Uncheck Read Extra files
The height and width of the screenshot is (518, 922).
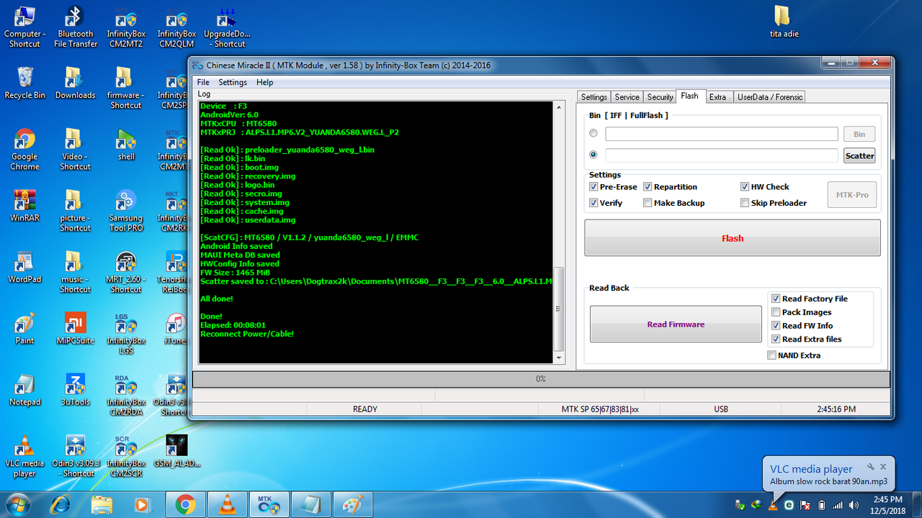click(x=776, y=339)
